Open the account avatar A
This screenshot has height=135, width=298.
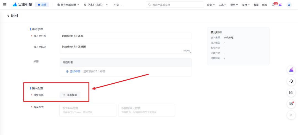289,5
